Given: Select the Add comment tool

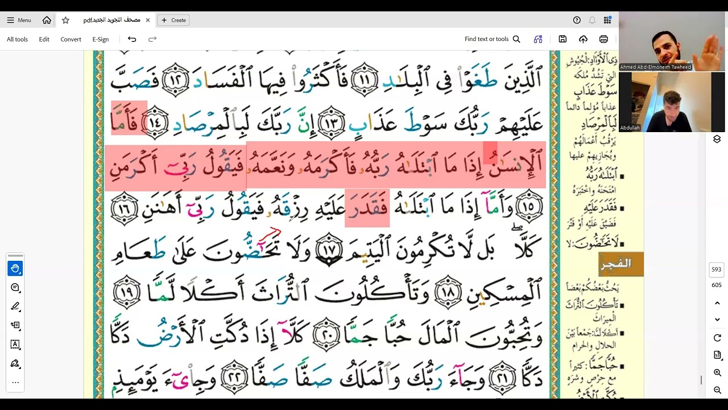Looking at the screenshot, I should click(x=15, y=288).
